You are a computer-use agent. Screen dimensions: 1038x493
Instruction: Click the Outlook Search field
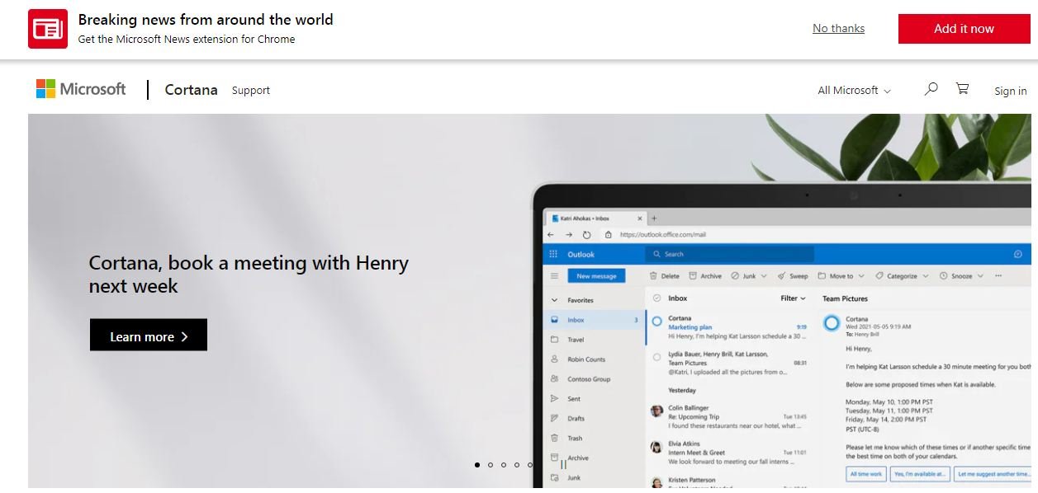pyautogui.click(x=729, y=254)
